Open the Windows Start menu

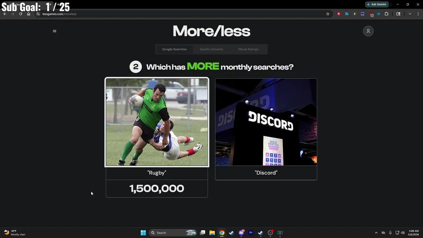143,233
